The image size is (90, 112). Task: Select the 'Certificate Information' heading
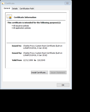25,17
